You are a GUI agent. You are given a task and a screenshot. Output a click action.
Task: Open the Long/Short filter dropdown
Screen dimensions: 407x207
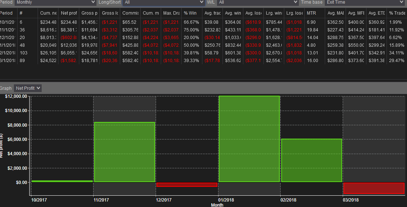point(164,2)
